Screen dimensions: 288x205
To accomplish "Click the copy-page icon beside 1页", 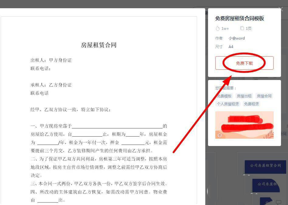I will tap(242, 28).
